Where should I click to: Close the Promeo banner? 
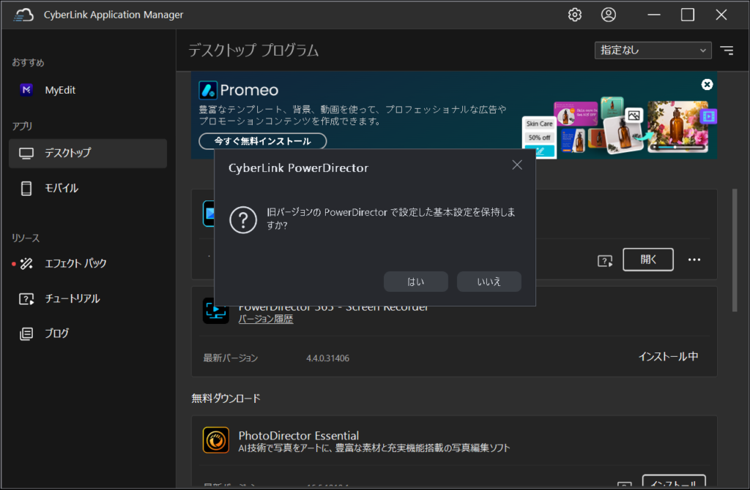(x=707, y=85)
